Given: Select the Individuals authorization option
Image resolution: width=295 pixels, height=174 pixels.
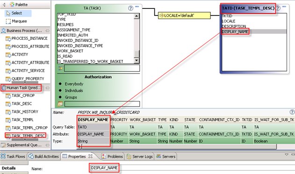Looking at the screenshot, I should coord(74,91).
